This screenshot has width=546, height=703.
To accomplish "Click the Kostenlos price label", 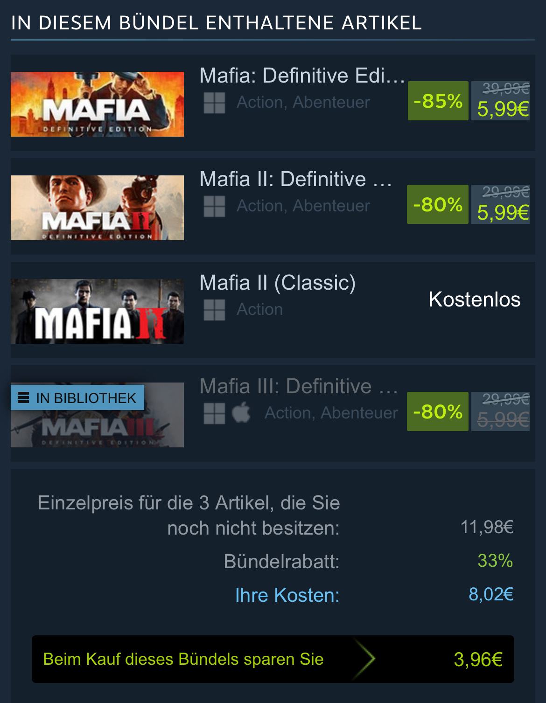I will [474, 299].
